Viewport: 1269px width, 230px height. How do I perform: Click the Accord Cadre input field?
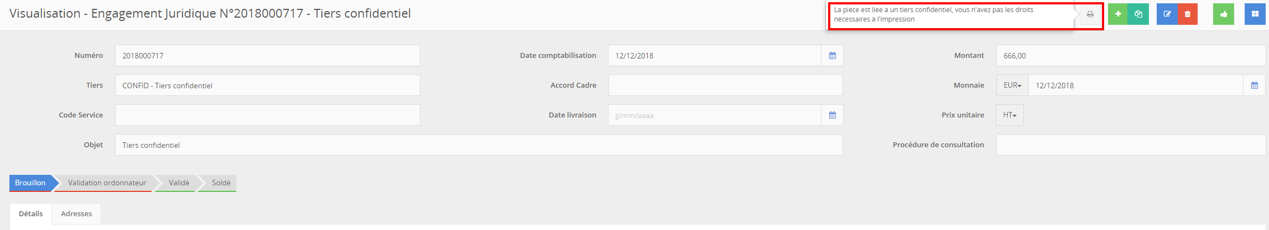725,85
